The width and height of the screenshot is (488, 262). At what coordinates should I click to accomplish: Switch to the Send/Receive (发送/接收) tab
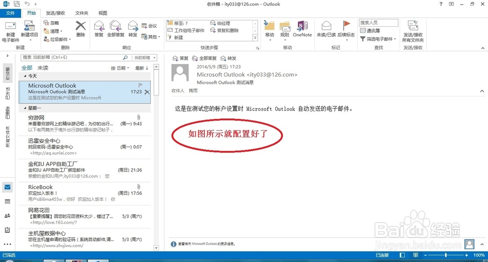point(56,13)
